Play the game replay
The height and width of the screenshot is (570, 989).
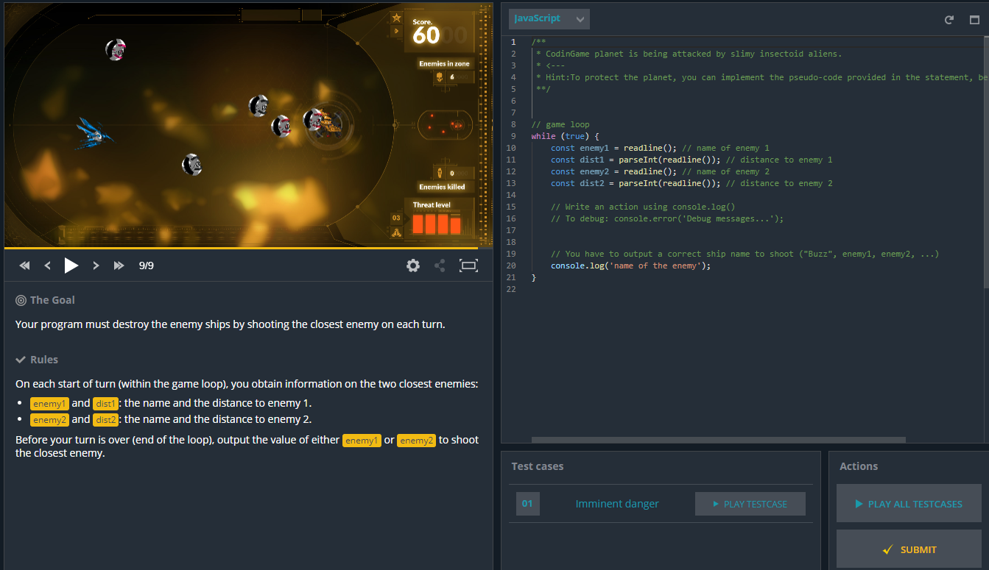71,266
